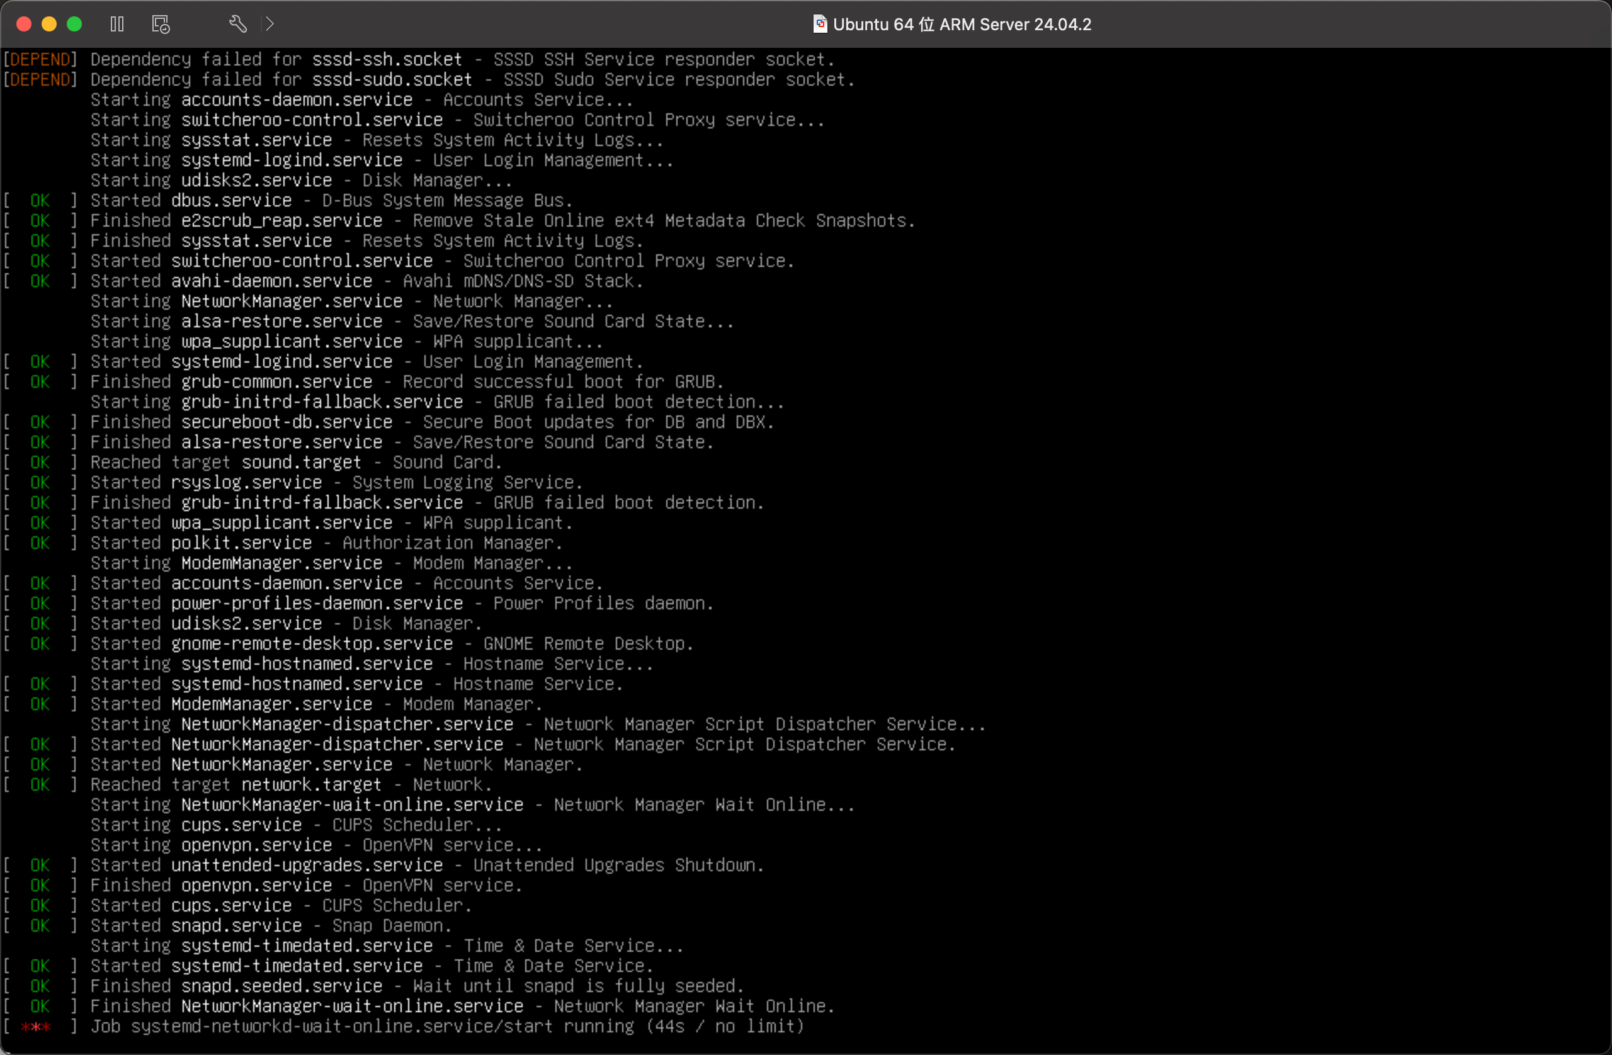The image size is (1612, 1055).
Task: Click the red asterisks progress indicator
Action: (35, 1027)
